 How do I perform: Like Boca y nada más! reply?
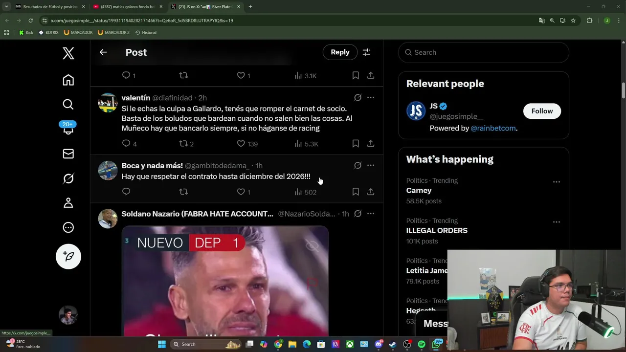[x=243, y=192]
